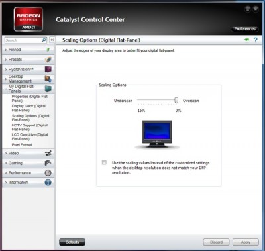Expand the Pinned section
The width and height of the screenshot is (265, 251).
(x=28, y=50)
